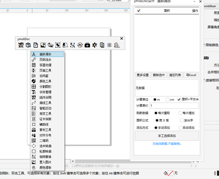Toggle the 面积=平方米 checkbox
The width and height of the screenshot is (219, 179).
coord(179,100)
